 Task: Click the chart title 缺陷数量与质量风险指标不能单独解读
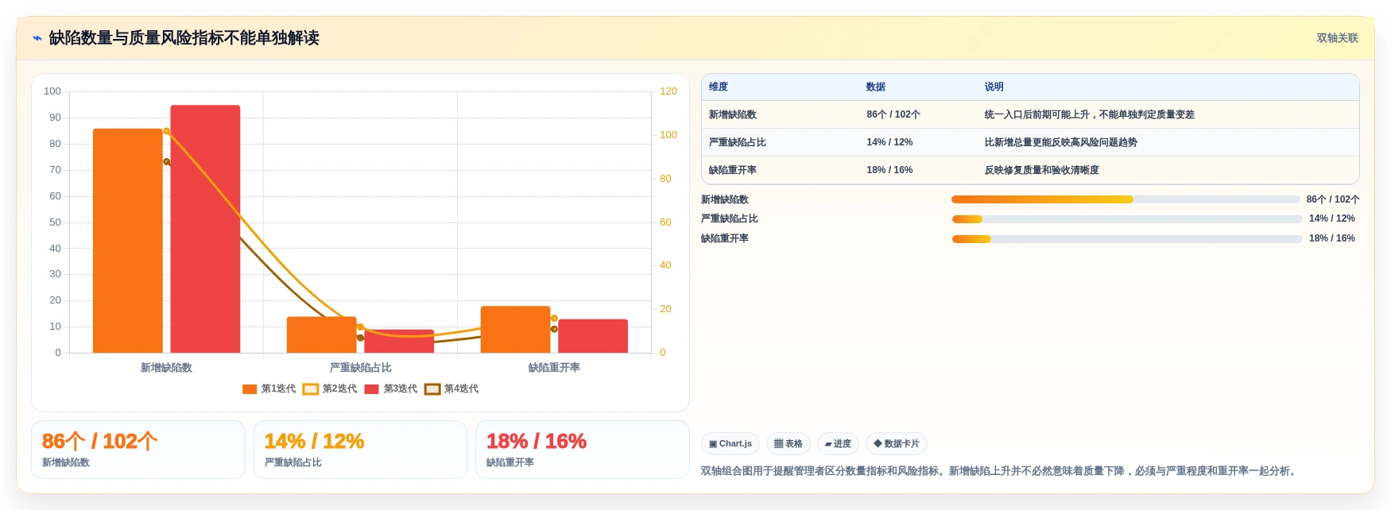tap(184, 38)
